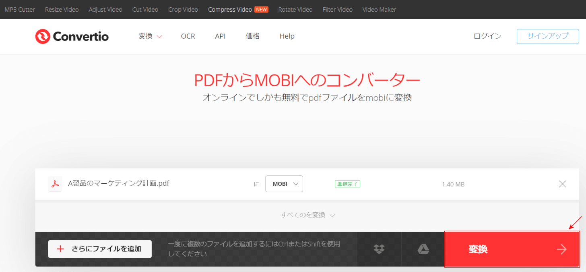
Task: Click the 準備完了 ready status label
Action: (347, 183)
